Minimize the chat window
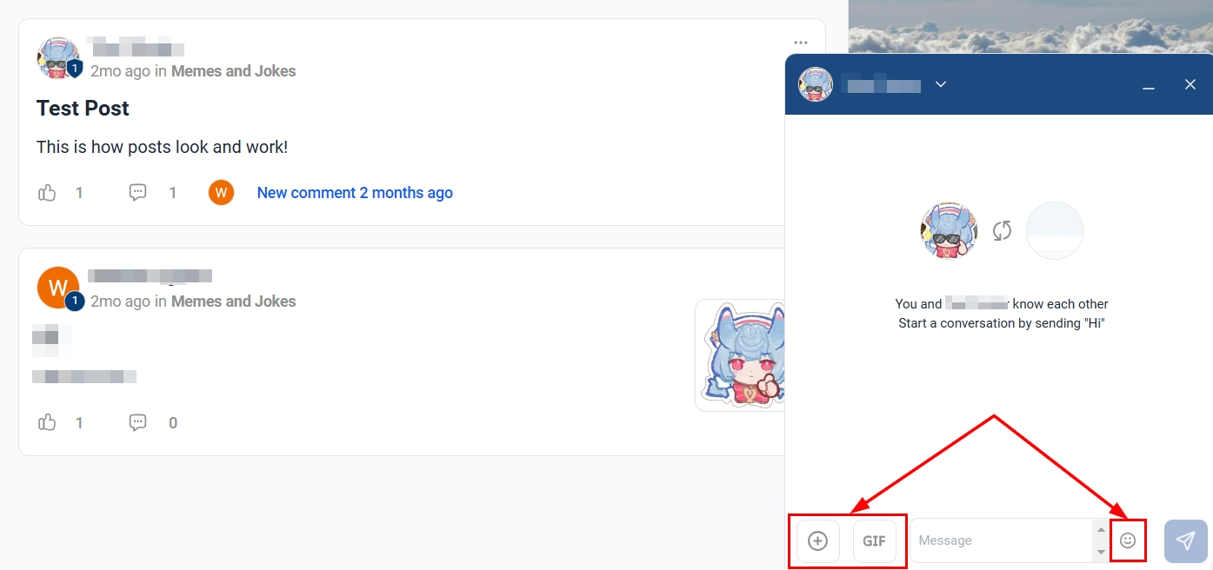Image resolution: width=1213 pixels, height=570 pixels. coord(1149,85)
